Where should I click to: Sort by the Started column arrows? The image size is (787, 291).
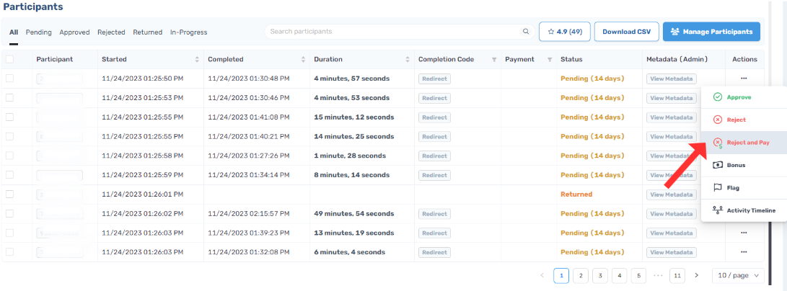pos(197,59)
